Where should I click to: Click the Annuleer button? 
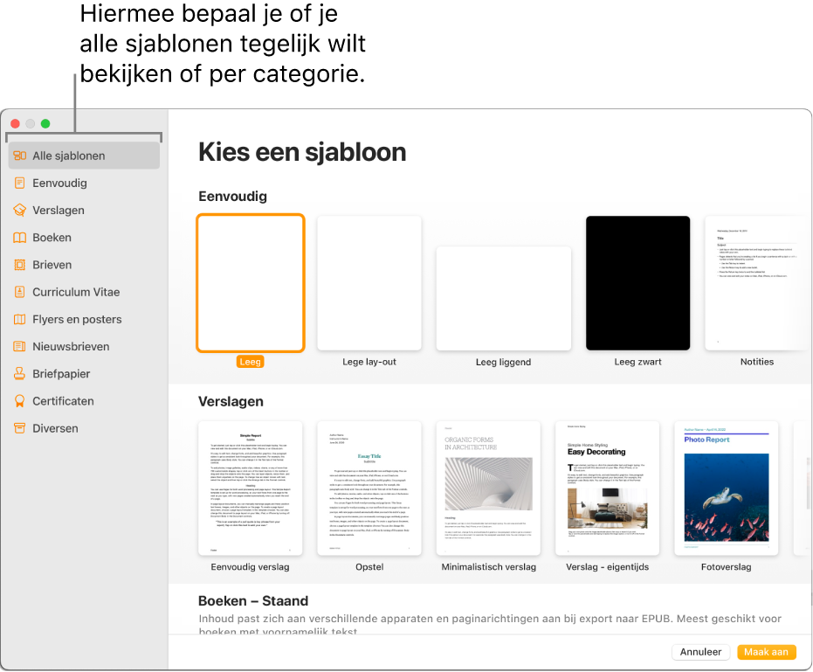(x=701, y=652)
